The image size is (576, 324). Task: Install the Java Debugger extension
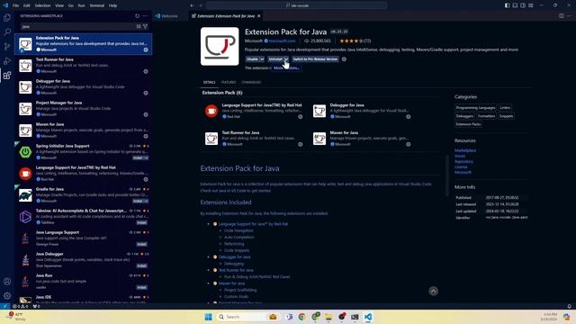(142, 266)
